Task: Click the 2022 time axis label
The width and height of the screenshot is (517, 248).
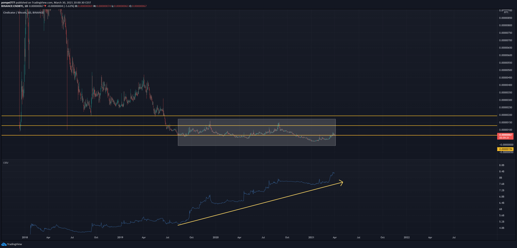Action: click(407, 237)
